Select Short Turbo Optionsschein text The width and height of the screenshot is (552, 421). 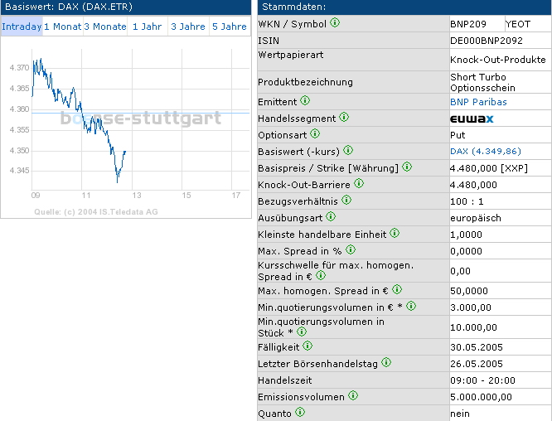coord(482,82)
